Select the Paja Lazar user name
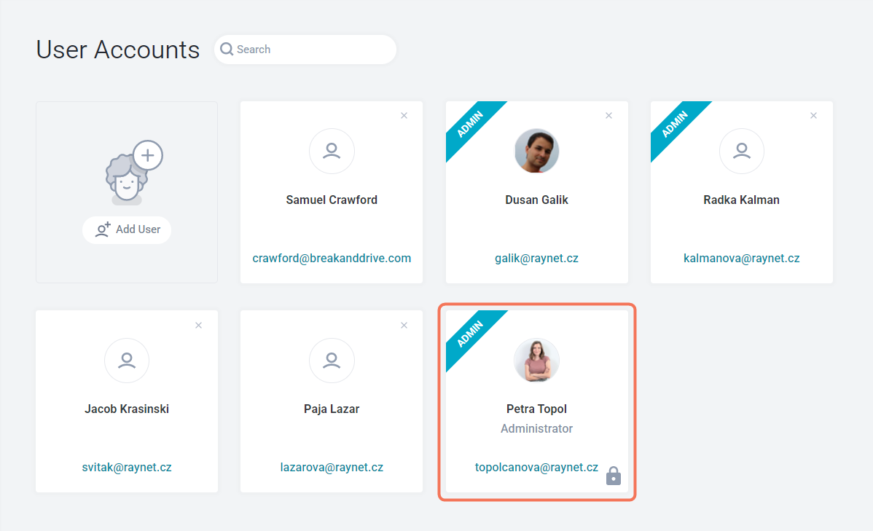873x531 pixels. pos(332,409)
